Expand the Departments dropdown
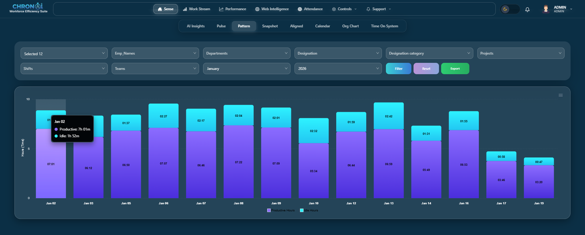The image size is (585, 235). tap(247, 53)
